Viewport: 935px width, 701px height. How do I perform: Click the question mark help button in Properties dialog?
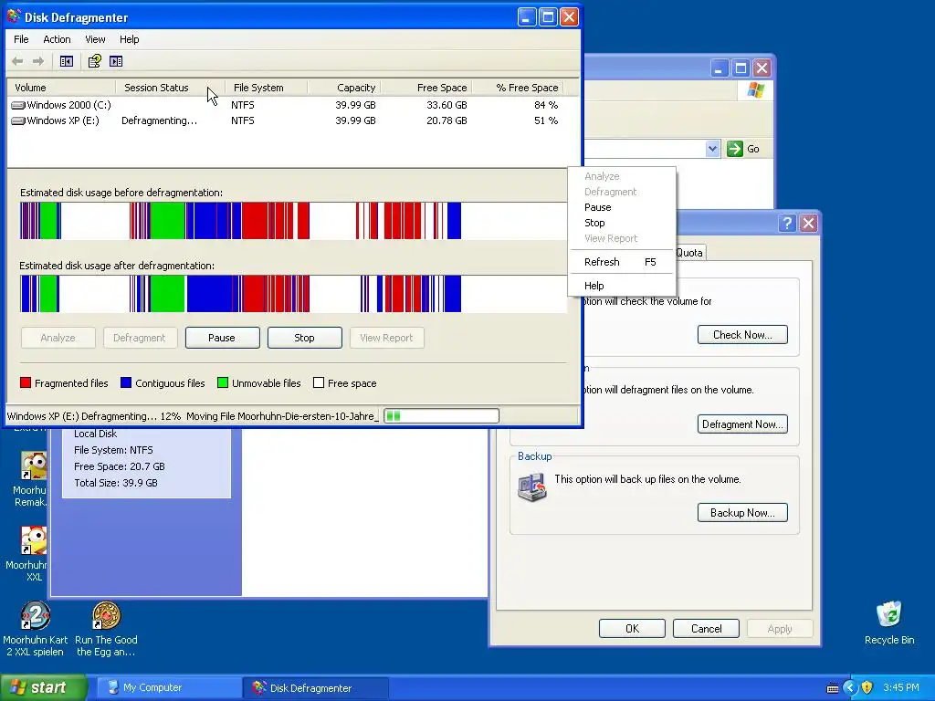tap(787, 223)
